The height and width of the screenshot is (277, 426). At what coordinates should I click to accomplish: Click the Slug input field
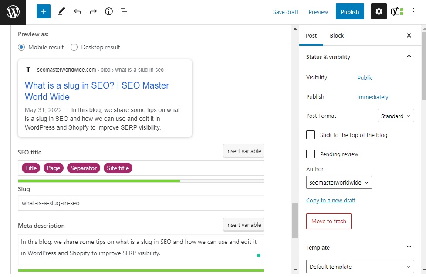[141, 203]
